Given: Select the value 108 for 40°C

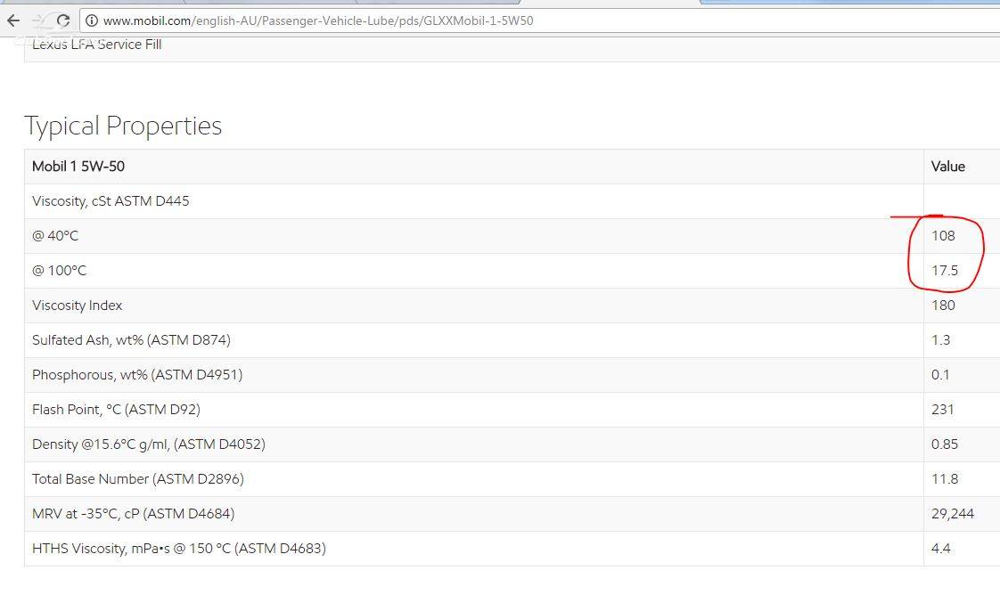Looking at the screenshot, I should 943,236.
